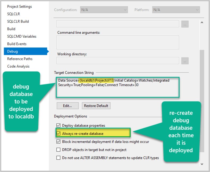The height and width of the screenshot is (172, 210).
Task: Select the Build tab
Action: click(11, 29)
